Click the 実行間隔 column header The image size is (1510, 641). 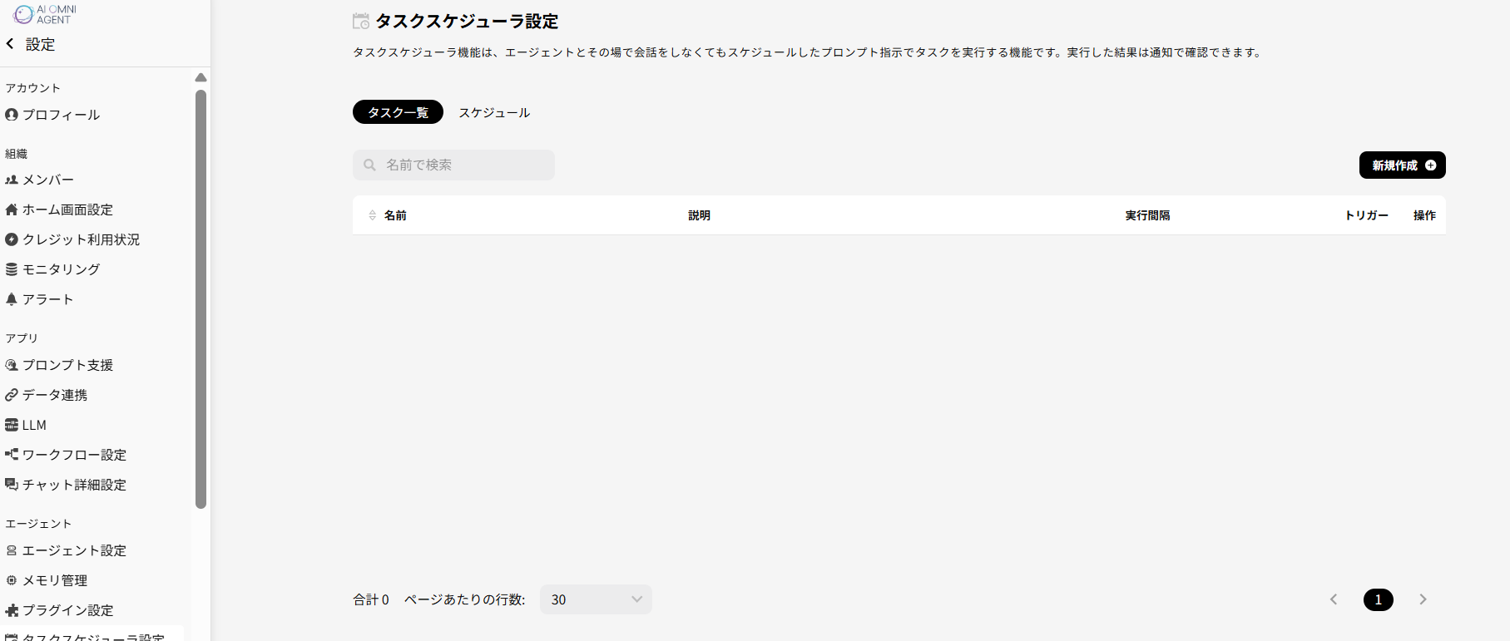point(1147,215)
